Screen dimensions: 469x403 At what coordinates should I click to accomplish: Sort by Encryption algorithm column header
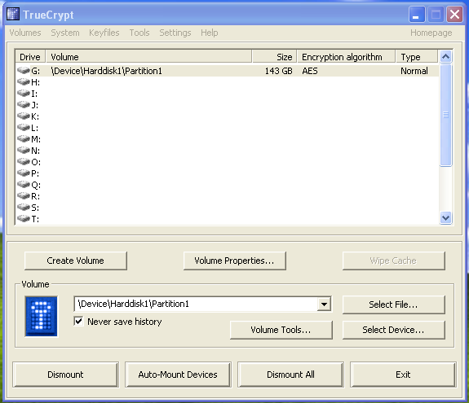[x=347, y=57]
